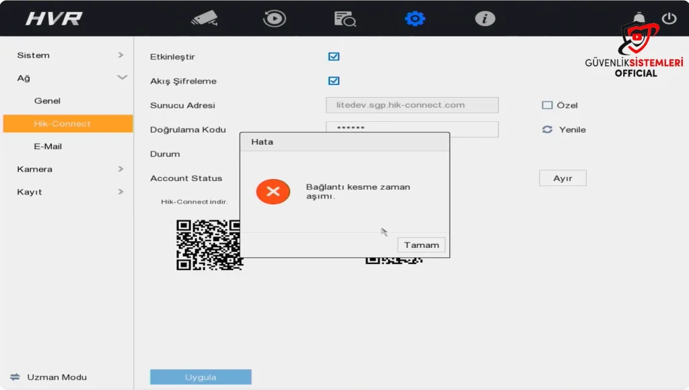Enable the Özel checkbox
Screen dimensions: 689x390
(547, 105)
